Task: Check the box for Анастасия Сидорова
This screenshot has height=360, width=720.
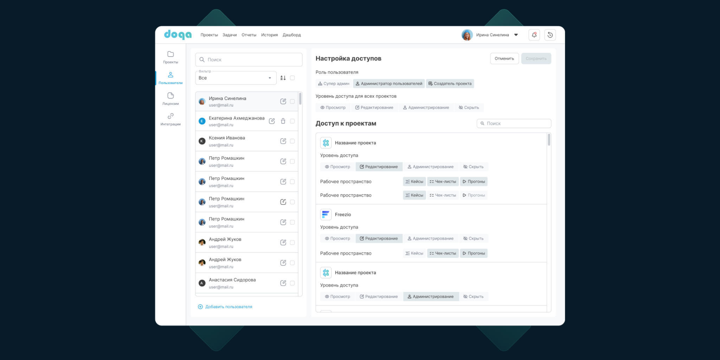Action: 292,283
